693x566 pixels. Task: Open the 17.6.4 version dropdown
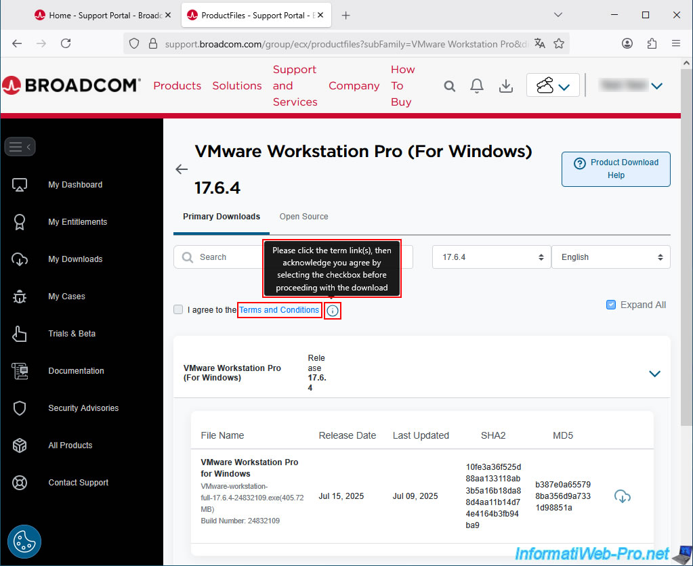(x=490, y=257)
